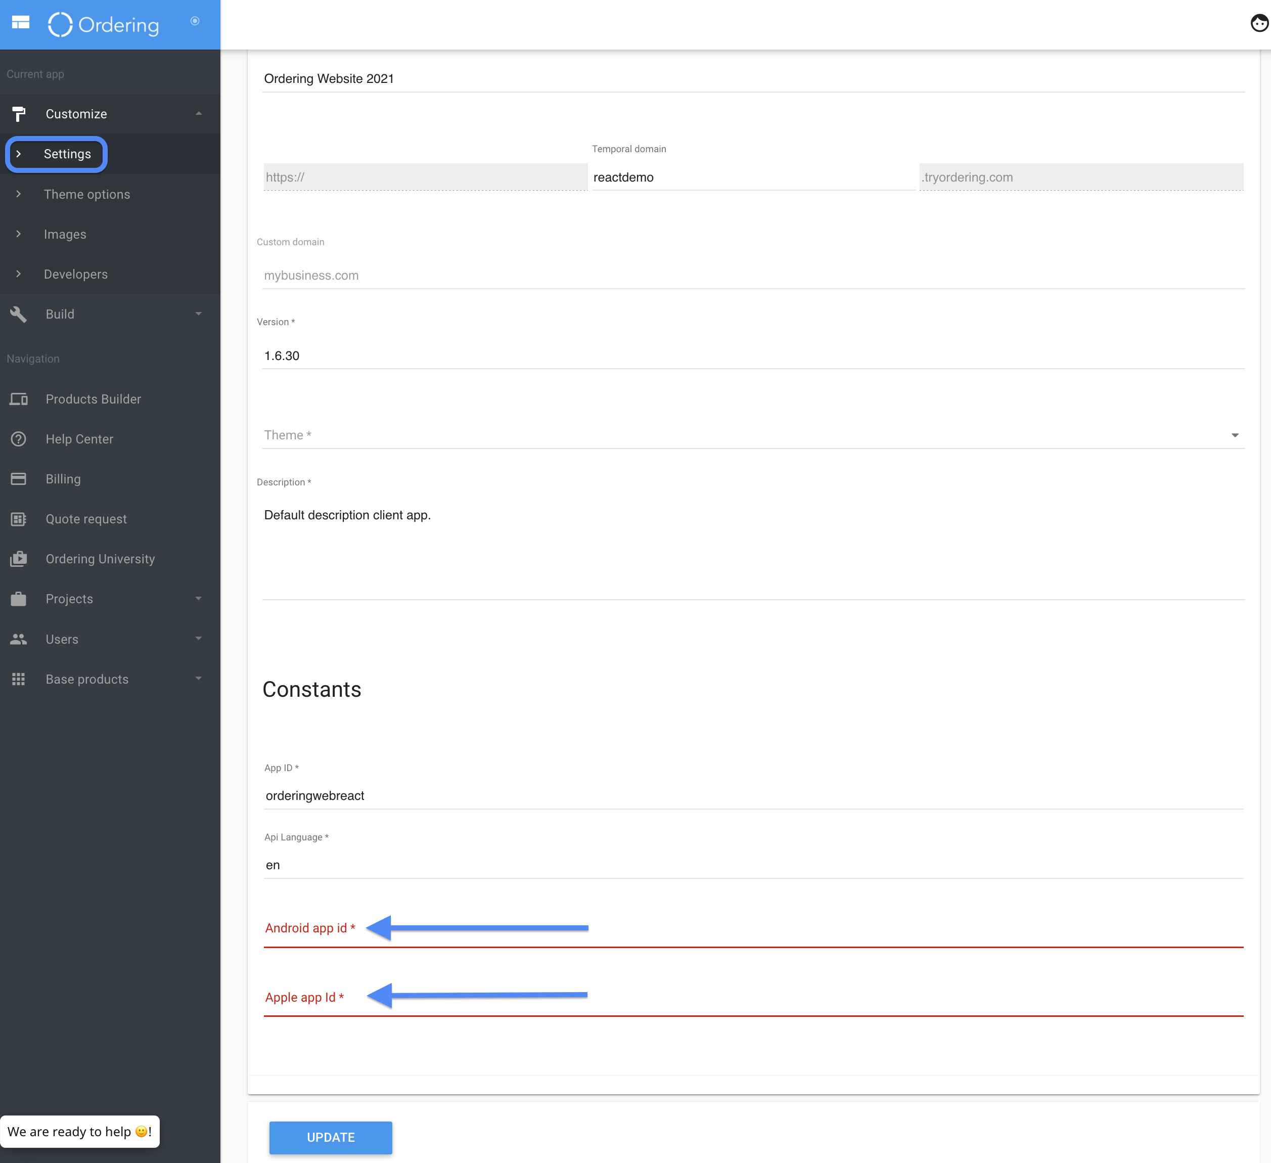Expand the Base products dropdown arrow
The width and height of the screenshot is (1271, 1163).
tap(199, 678)
